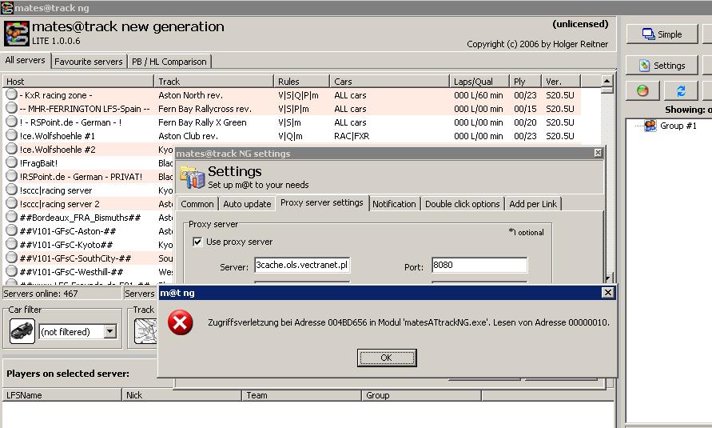Click the red error X icon
This screenshot has height=428, width=712.
[181, 322]
